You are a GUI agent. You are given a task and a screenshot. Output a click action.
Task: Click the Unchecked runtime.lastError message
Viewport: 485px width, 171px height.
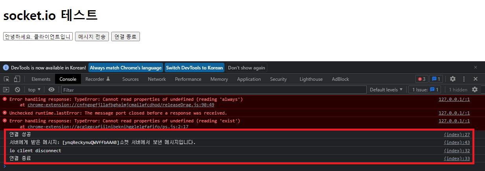point(118,113)
